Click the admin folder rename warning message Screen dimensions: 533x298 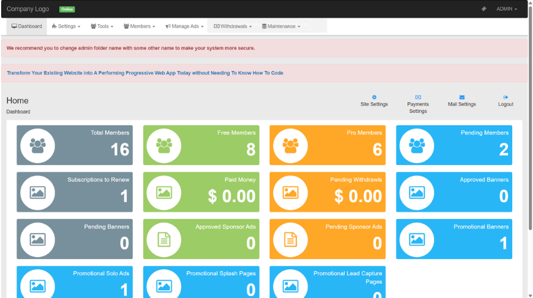click(x=130, y=48)
